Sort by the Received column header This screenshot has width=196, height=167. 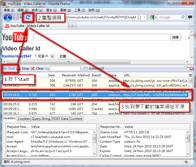pos(66,75)
